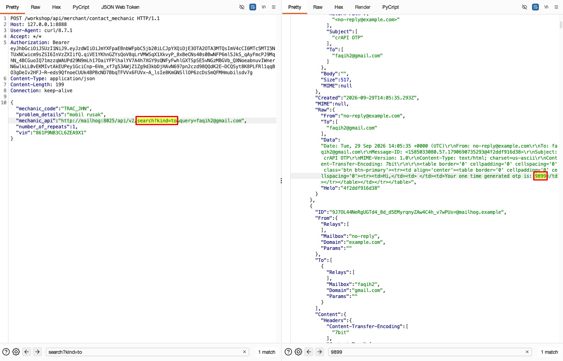Switch request view to Raw tab

coord(35,7)
